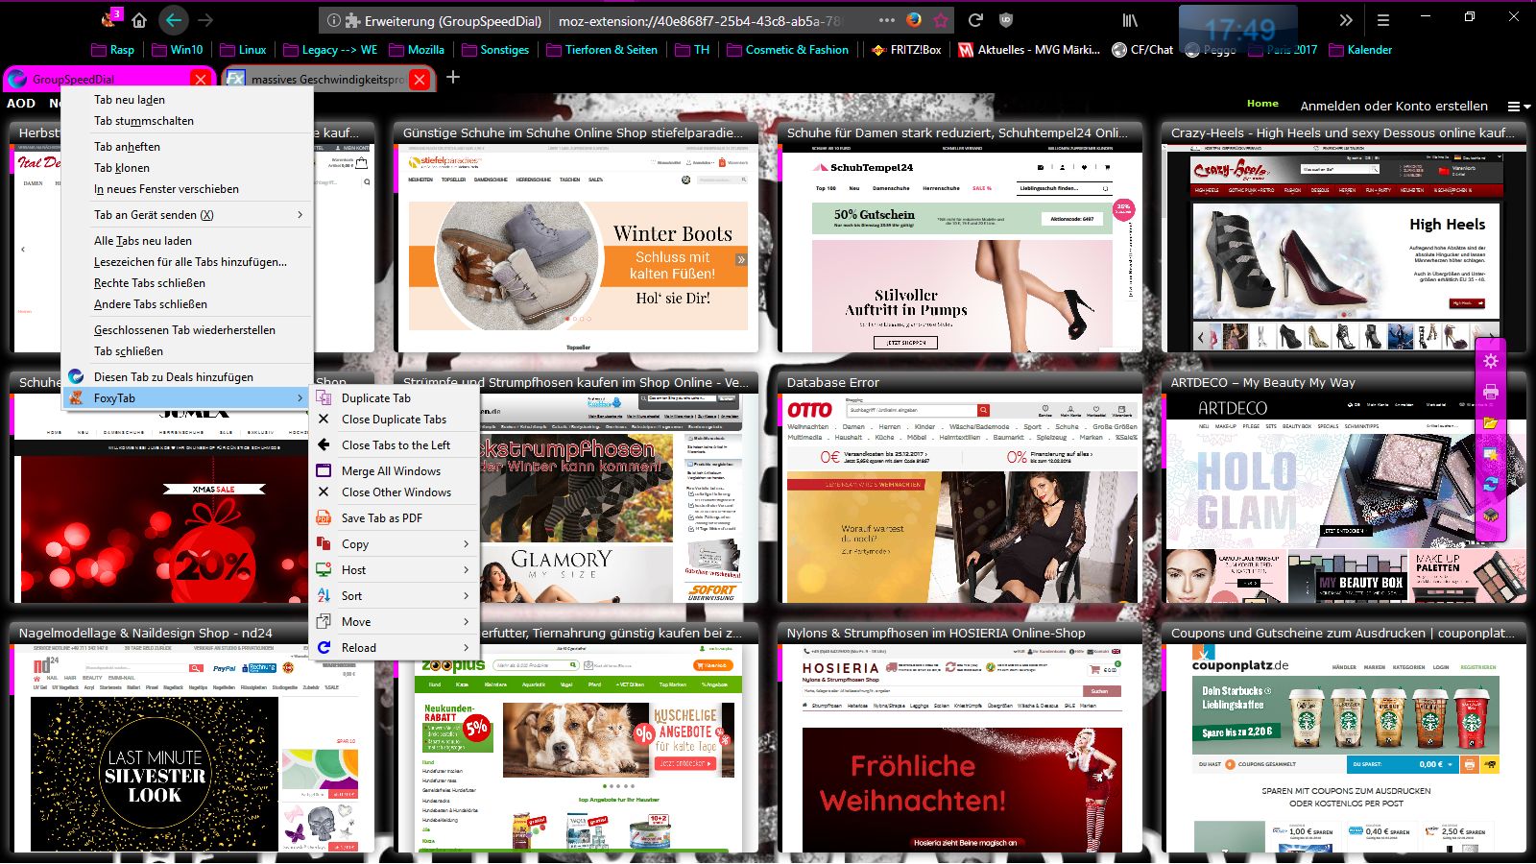Screen dimensions: 1536x864
Task: Open a new tab with plus button
Action: (453, 77)
